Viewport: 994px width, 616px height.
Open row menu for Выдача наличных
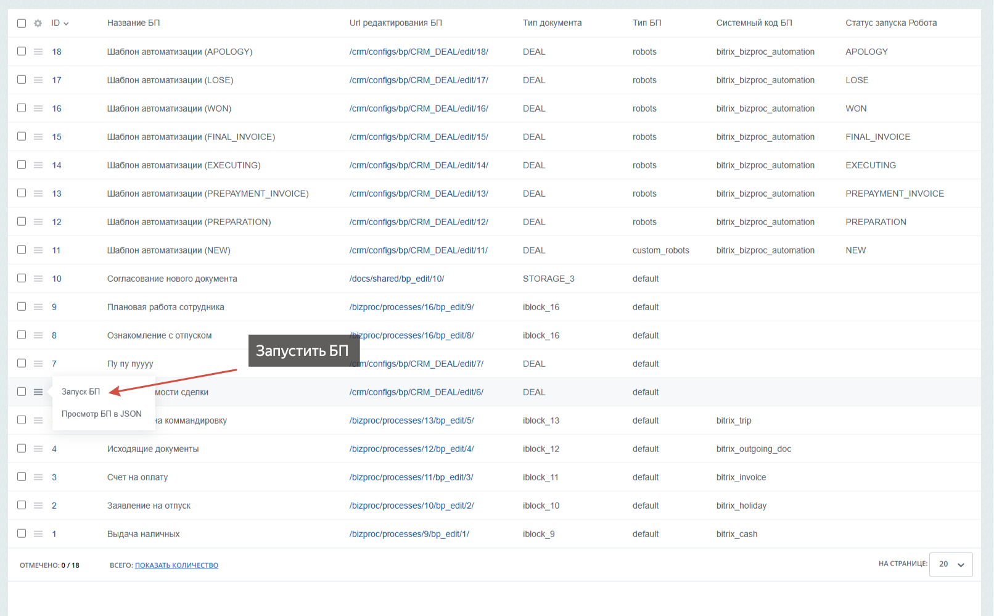pos(38,534)
